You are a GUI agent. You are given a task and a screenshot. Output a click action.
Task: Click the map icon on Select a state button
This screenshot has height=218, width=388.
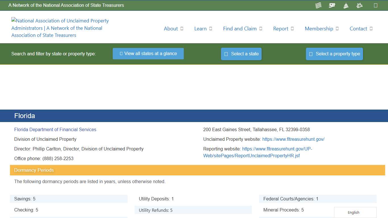(226, 54)
